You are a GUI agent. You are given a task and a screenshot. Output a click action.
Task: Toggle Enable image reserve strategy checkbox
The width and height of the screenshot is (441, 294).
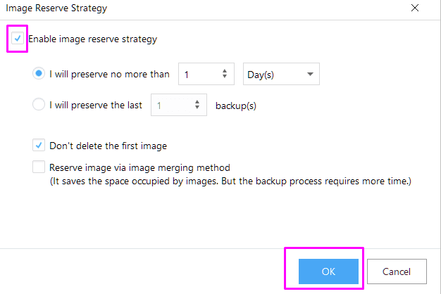pos(18,39)
